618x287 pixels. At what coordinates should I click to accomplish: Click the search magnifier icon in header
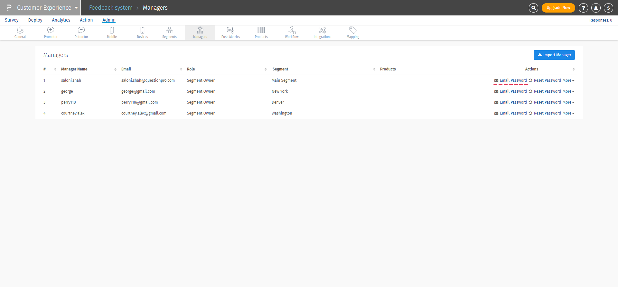tap(533, 8)
